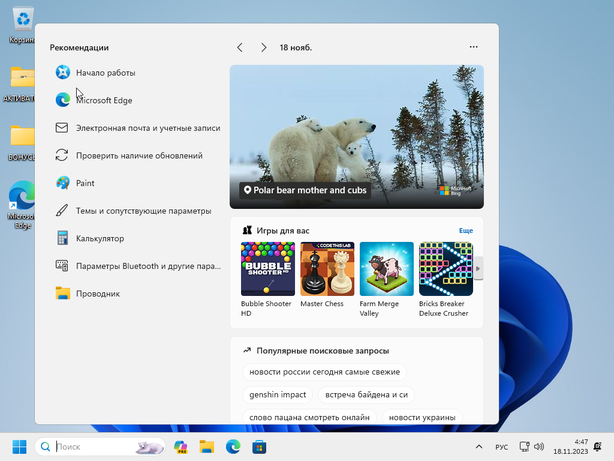Select the Microsoft Edge desktop shortcut
The height and width of the screenshot is (461, 614).
click(22, 205)
